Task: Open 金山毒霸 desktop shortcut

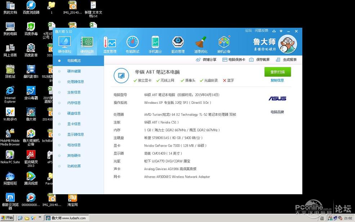Action: [31, 93]
